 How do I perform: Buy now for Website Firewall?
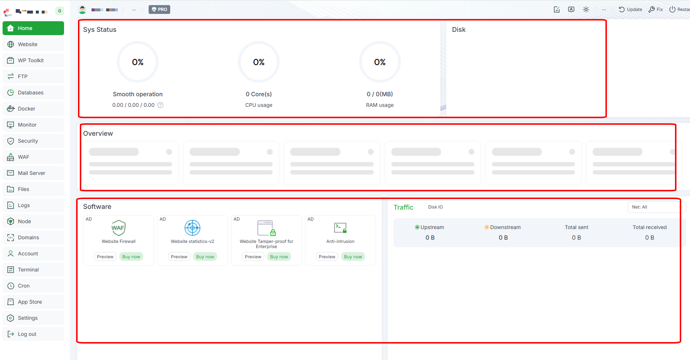tap(131, 256)
